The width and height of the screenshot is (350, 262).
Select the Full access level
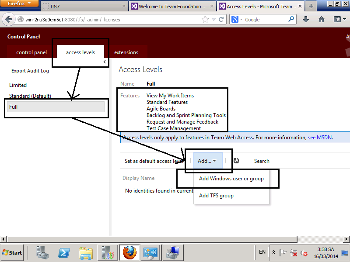(56, 107)
